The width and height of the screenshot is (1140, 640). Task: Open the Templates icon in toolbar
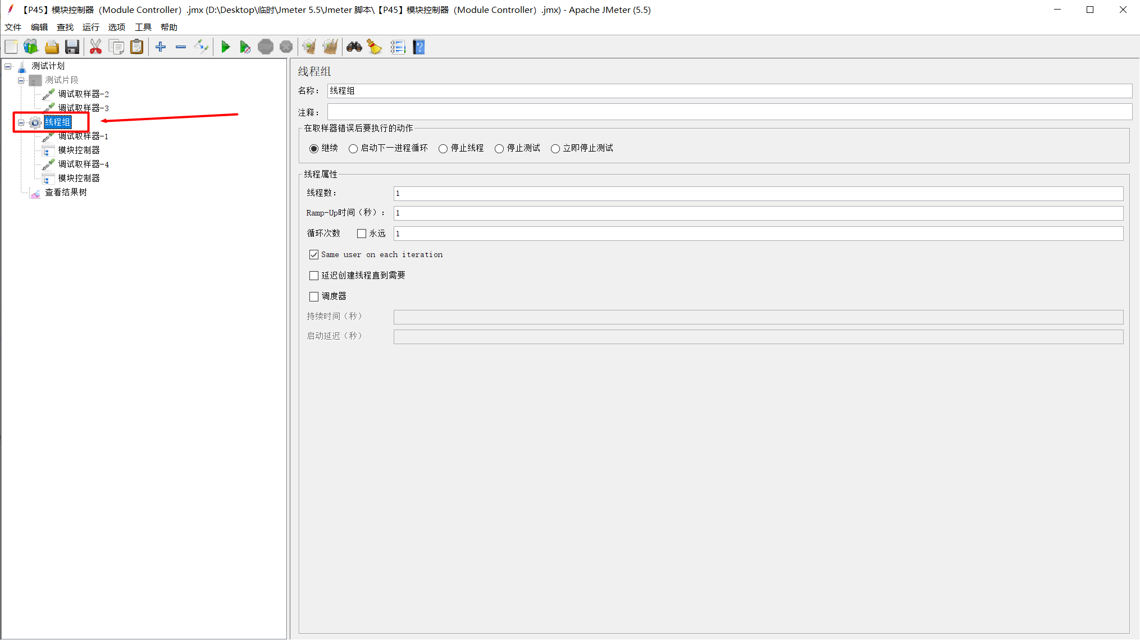[x=31, y=47]
